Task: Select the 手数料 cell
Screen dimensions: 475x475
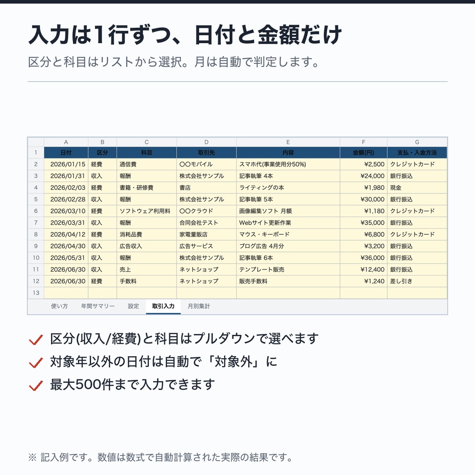Action: point(147,281)
